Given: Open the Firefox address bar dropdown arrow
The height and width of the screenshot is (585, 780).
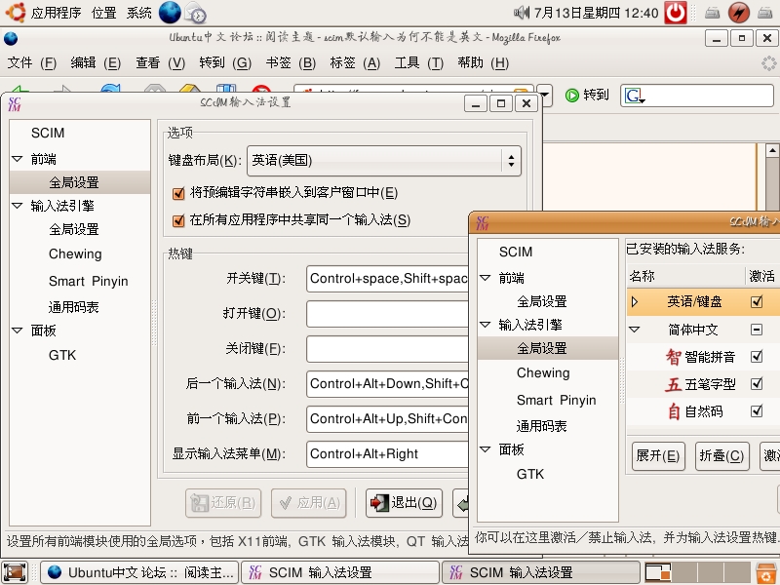Looking at the screenshot, I should click(x=545, y=95).
